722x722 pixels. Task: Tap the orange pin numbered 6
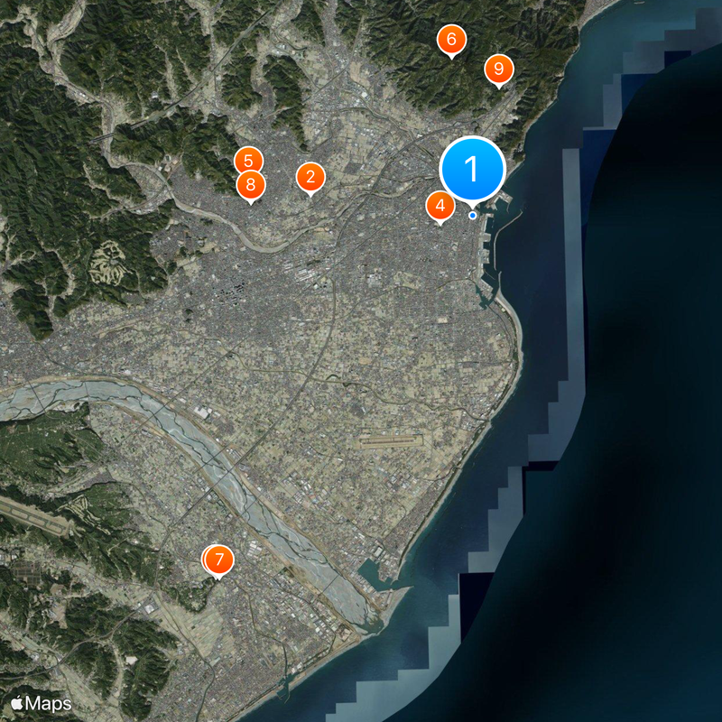(x=451, y=40)
